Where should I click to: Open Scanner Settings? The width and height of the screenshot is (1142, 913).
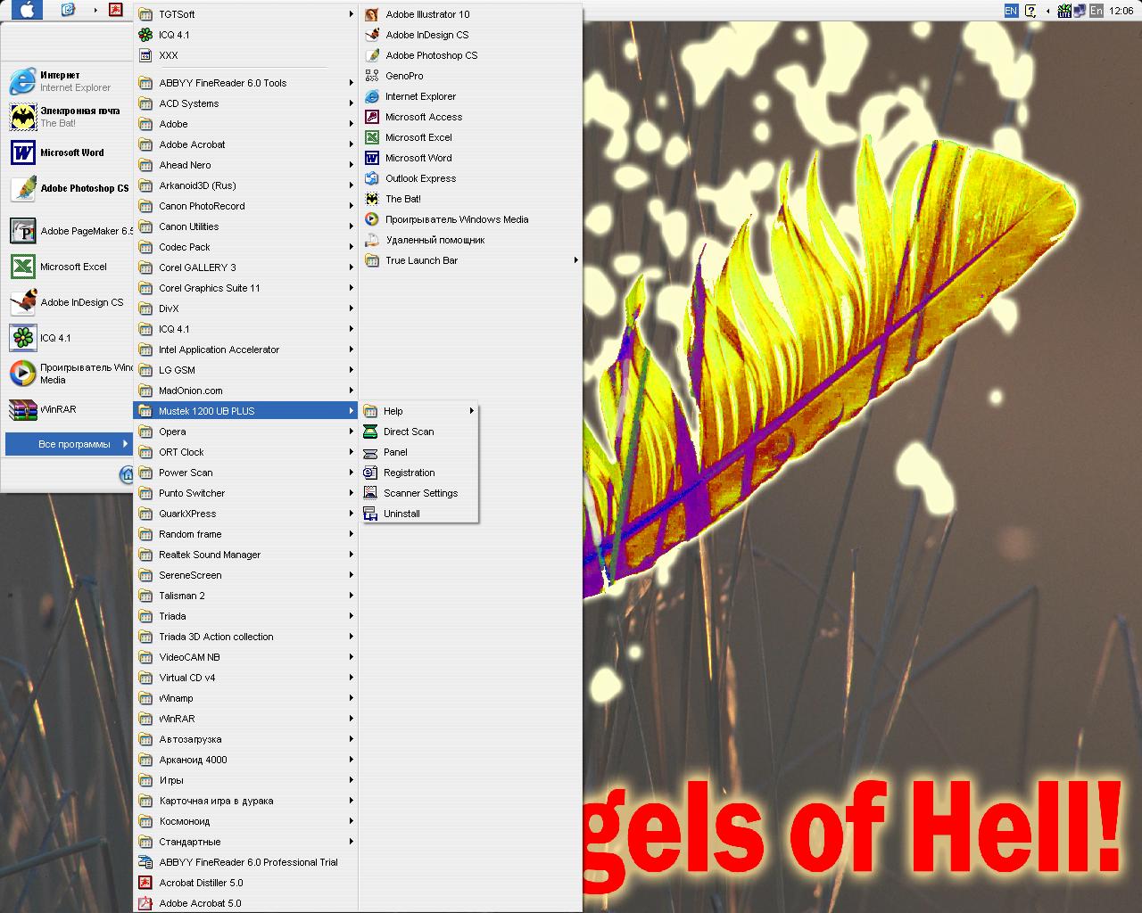[419, 493]
